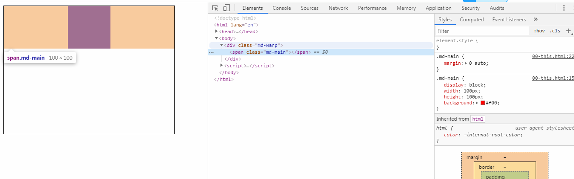Select the doctype html line

(x=235, y=18)
